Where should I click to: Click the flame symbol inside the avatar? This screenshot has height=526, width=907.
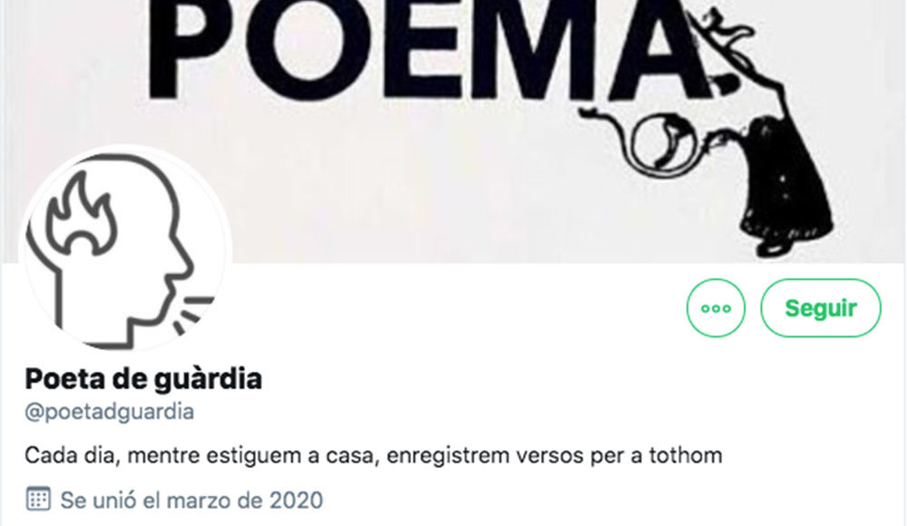tap(80, 215)
